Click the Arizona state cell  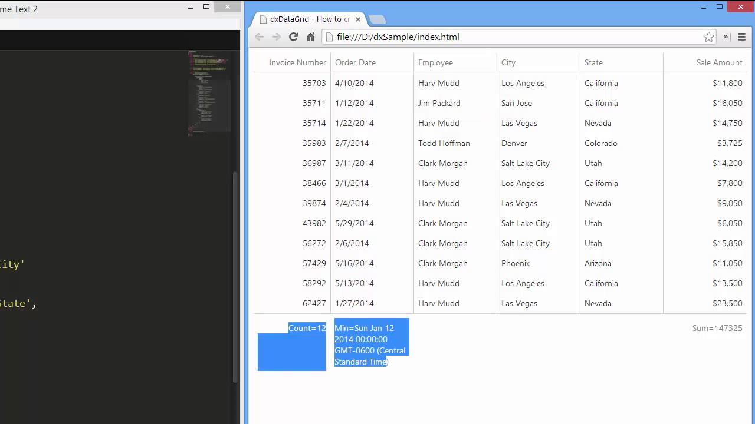click(x=598, y=263)
